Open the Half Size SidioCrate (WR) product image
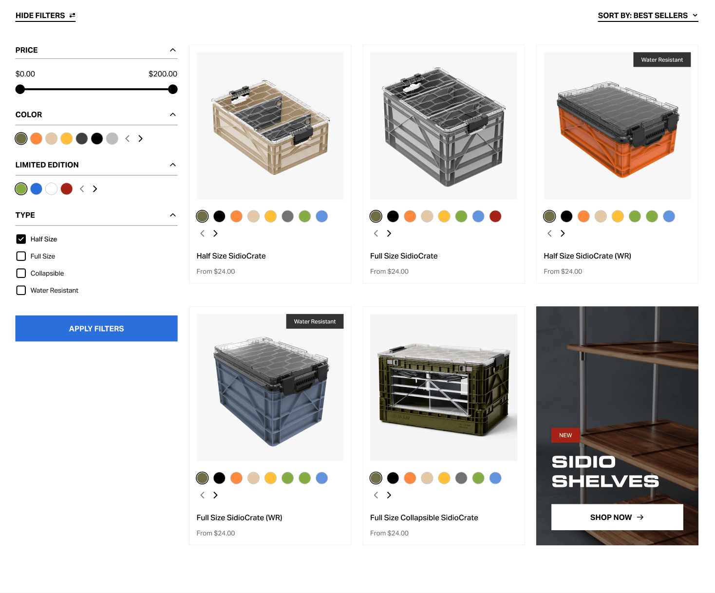715x593 pixels. 617,126
